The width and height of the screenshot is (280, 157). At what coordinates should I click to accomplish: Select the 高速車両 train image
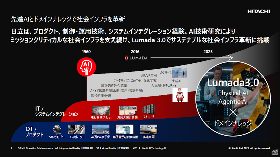[149, 130]
